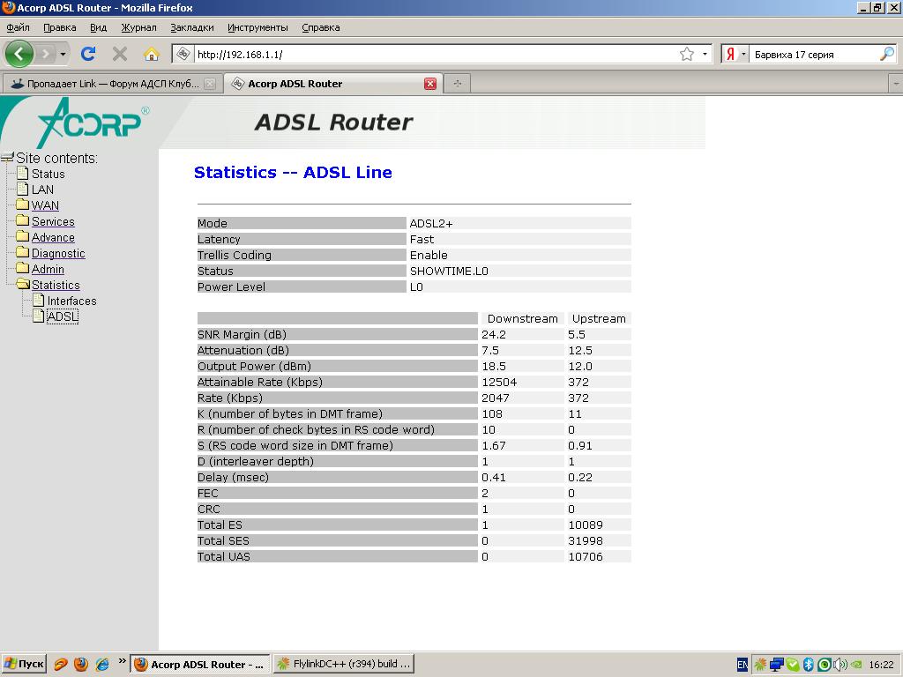Screen dimensions: 903x677
Task: Open the Инструменты menu
Action: click(x=257, y=27)
